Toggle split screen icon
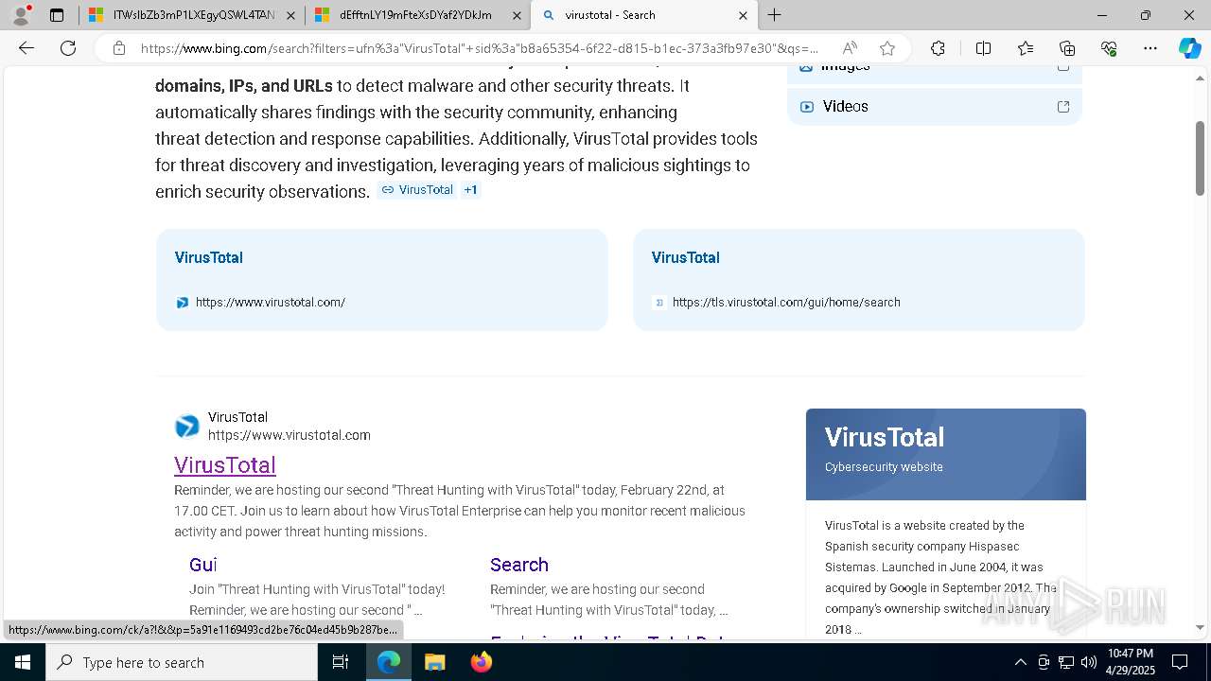 pyautogui.click(x=983, y=48)
